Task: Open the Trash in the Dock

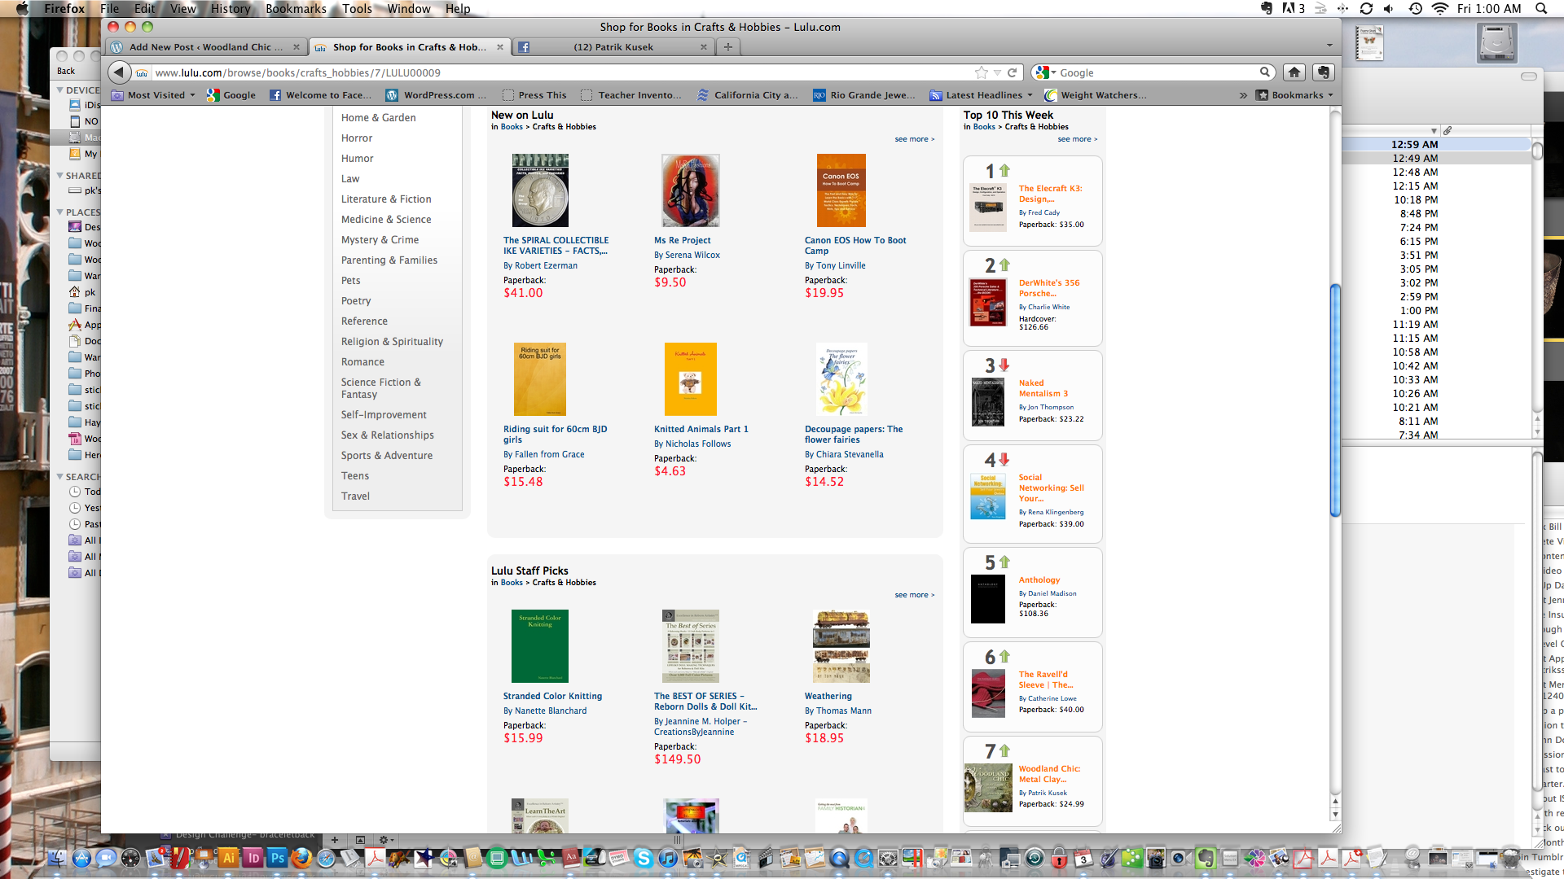Action: tap(1512, 858)
